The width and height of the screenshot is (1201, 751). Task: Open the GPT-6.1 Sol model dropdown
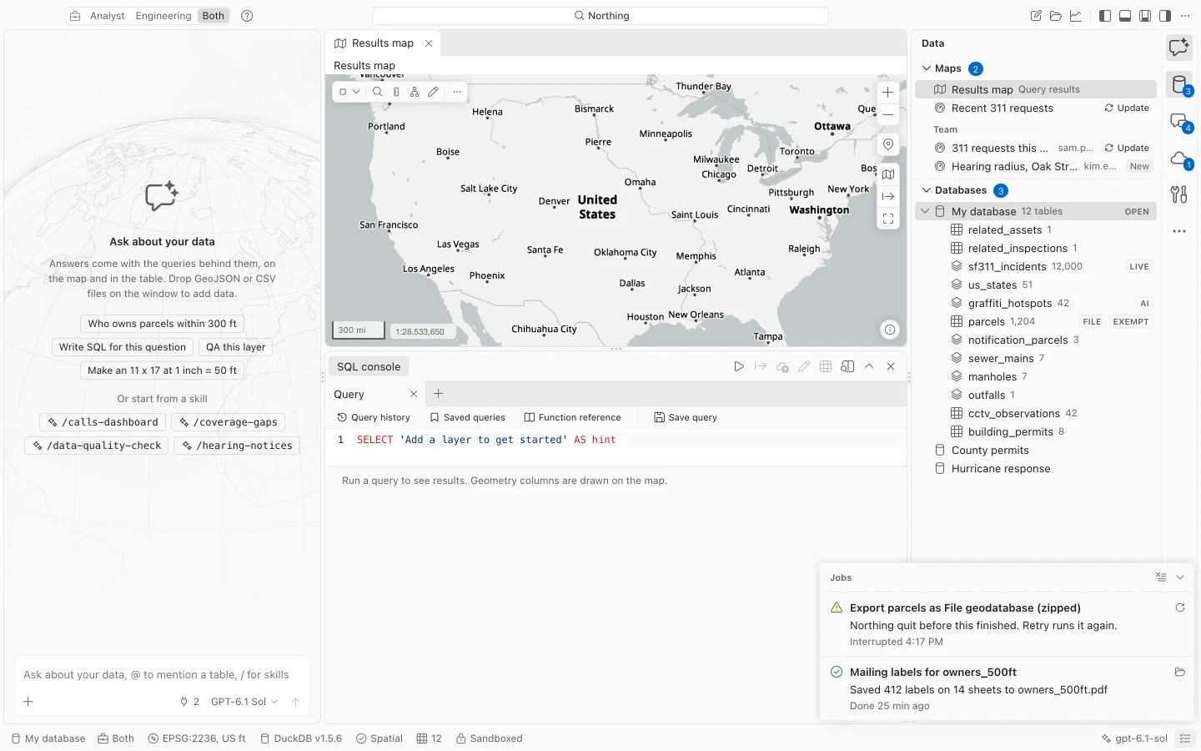pyautogui.click(x=244, y=702)
